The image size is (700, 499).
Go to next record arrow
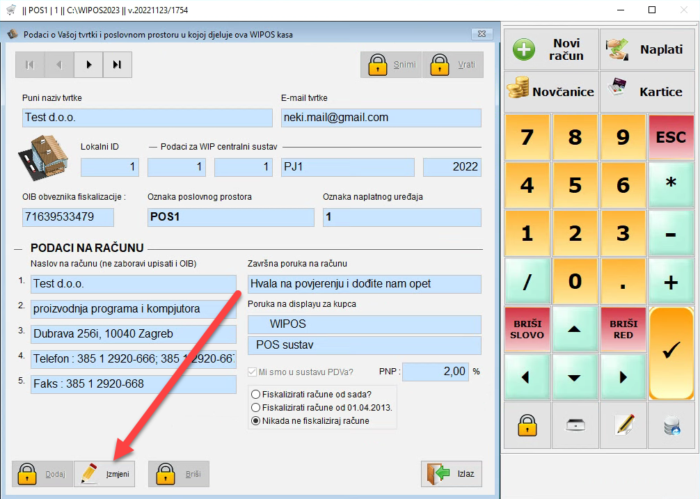click(x=88, y=65)
